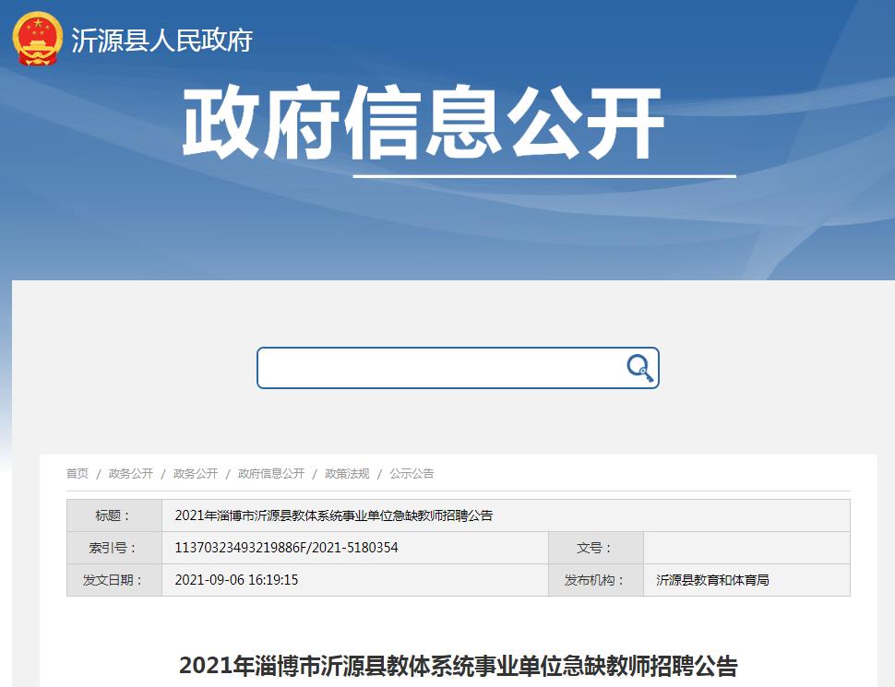
Task: Select the 文号： label cell
Action: click(596, 549)
